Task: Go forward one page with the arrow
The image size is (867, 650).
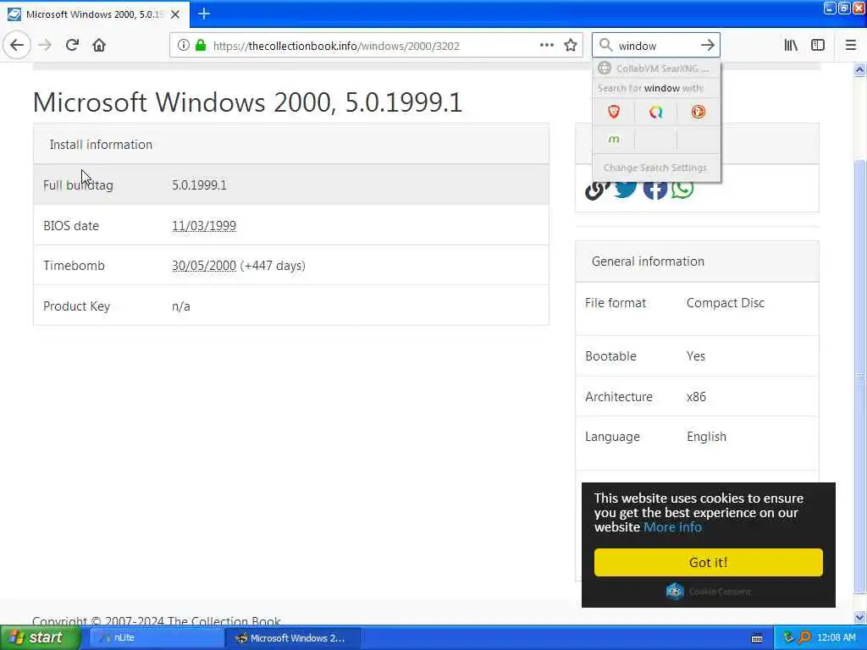Action: pos(46,46)
